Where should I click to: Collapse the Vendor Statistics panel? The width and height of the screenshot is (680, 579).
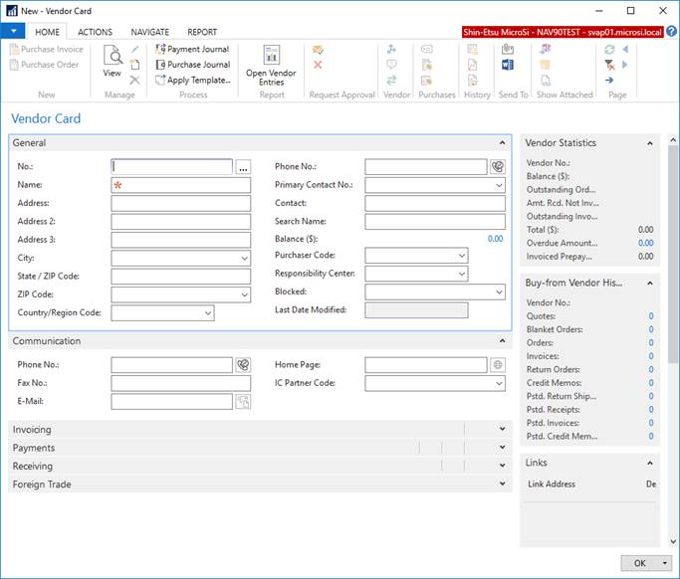click(650, 143)
